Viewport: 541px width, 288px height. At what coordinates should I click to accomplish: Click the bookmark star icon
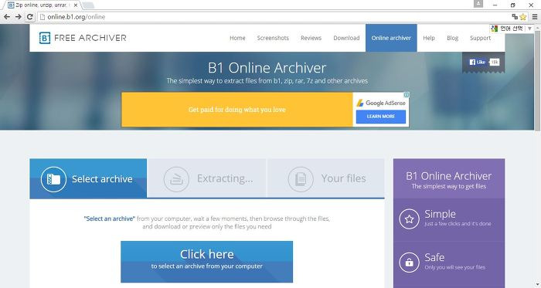pos(523,16)
